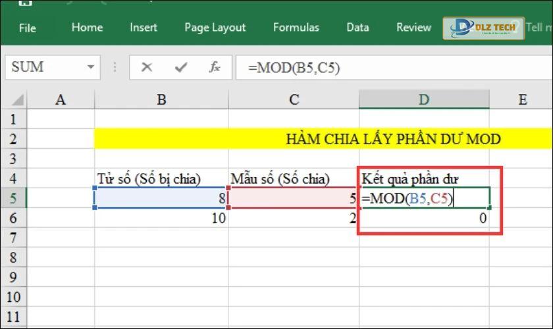This screenshot has width=553, height=329.
Task: Select row 6 header
Action: coord(13,218)
